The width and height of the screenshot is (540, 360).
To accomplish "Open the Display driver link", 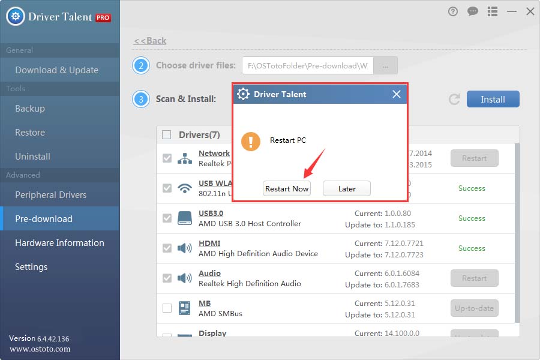I will click(x=212, y=333).
